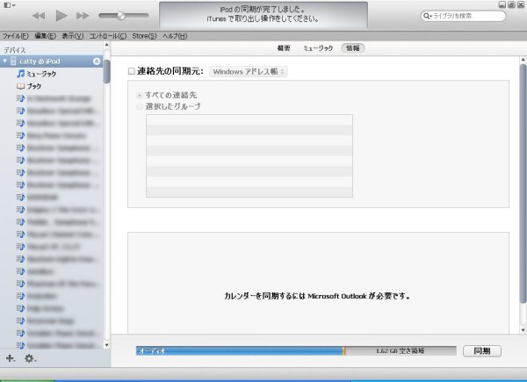The width and height of the screenshot is (527, 382).
Task: Eject catty の iPod using the eject icon
Action: point(97,61)
